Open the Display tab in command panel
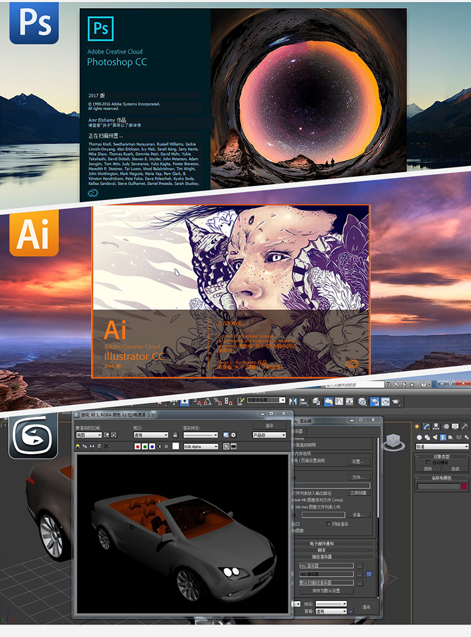 [x=455, y=426]
